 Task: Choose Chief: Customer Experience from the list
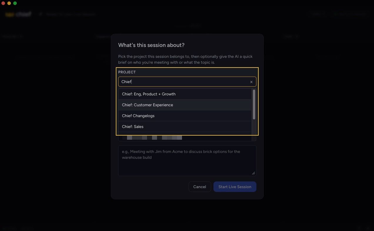pyautogui.click(x=185, y=105)
